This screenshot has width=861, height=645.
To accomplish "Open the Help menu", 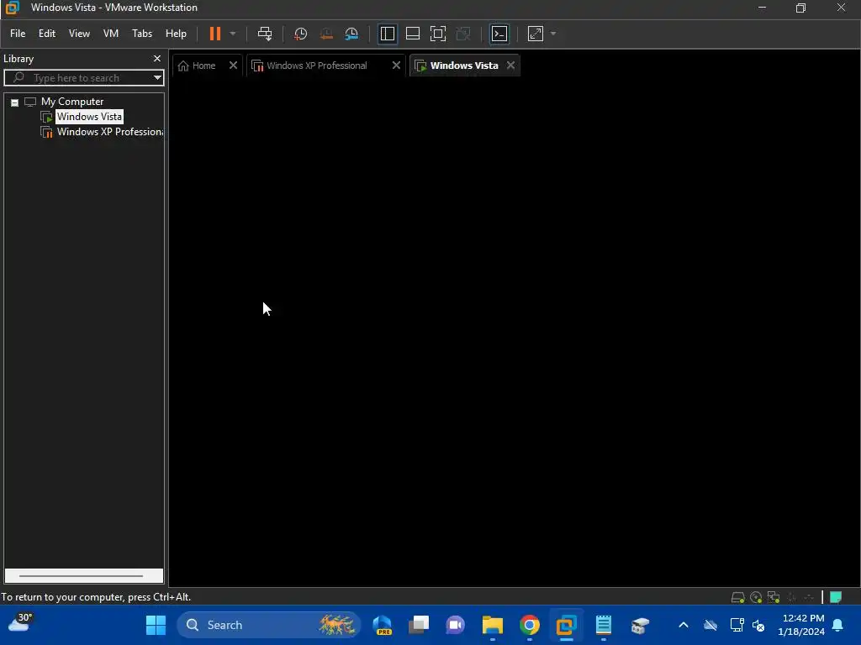I will pyautogui.click(x=176, y=34).
